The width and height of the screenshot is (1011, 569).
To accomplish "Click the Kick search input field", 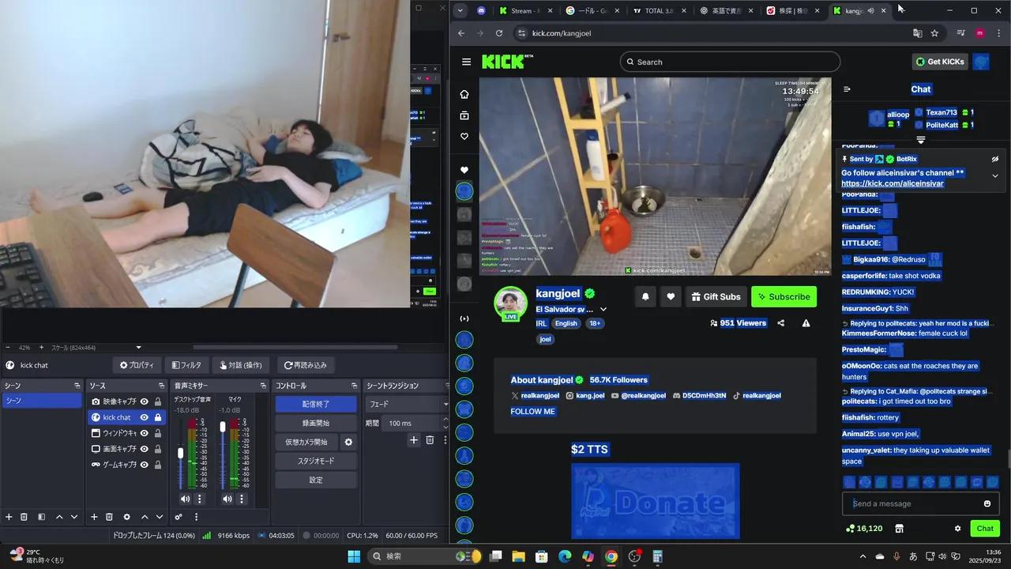I will coord(730,62).
